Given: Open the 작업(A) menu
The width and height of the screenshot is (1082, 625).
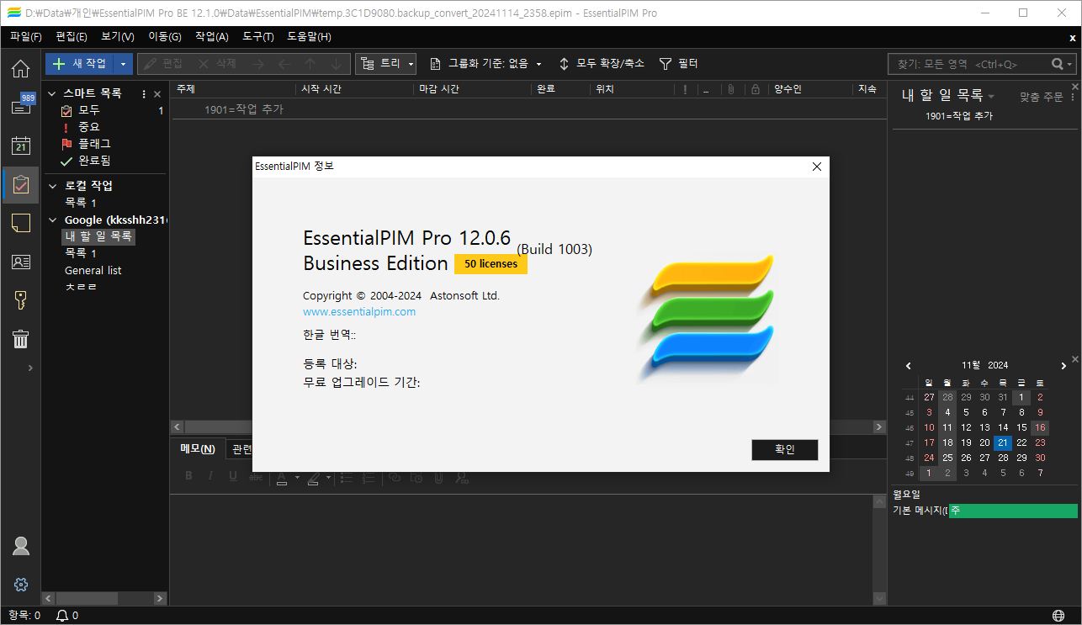Looking at the screenshot, I should [211, 37].
